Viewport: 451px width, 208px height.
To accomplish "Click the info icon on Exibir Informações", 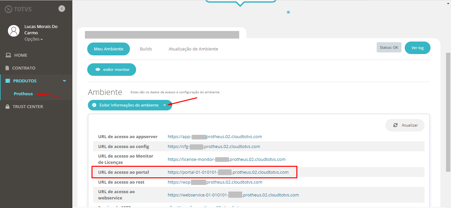I will pos(94,105).
